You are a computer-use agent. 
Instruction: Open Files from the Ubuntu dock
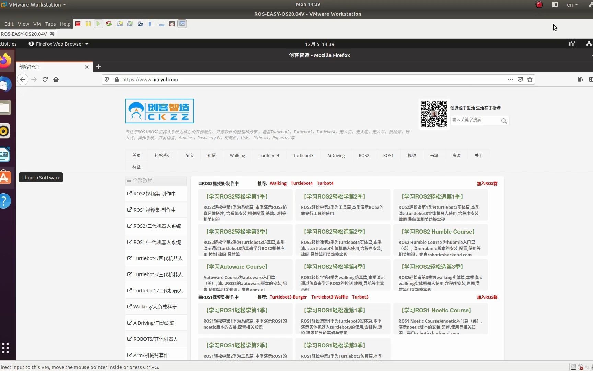coord(5,108)
